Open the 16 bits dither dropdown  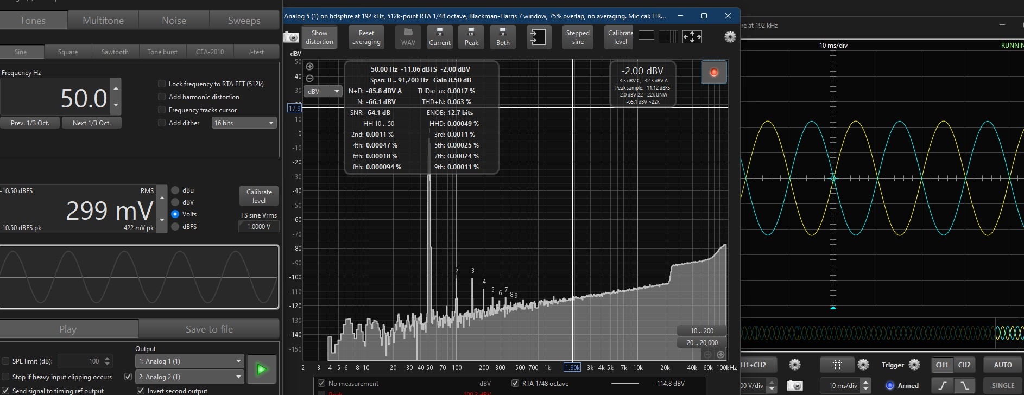(244, 123)
